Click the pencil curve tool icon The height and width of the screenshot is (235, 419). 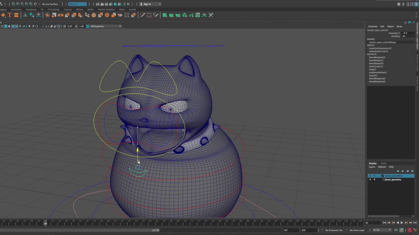142,15
